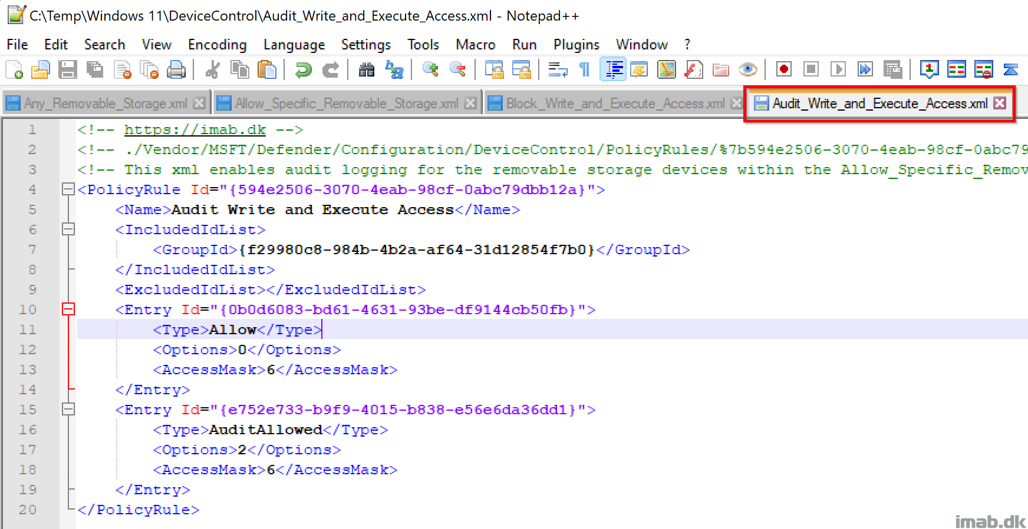This screenshot has width=1028, height=529.
Task: Click the macro Playback button
Action: 838,69
